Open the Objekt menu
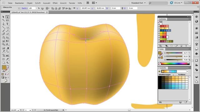The image size is (200, 112). click(30, 3)
